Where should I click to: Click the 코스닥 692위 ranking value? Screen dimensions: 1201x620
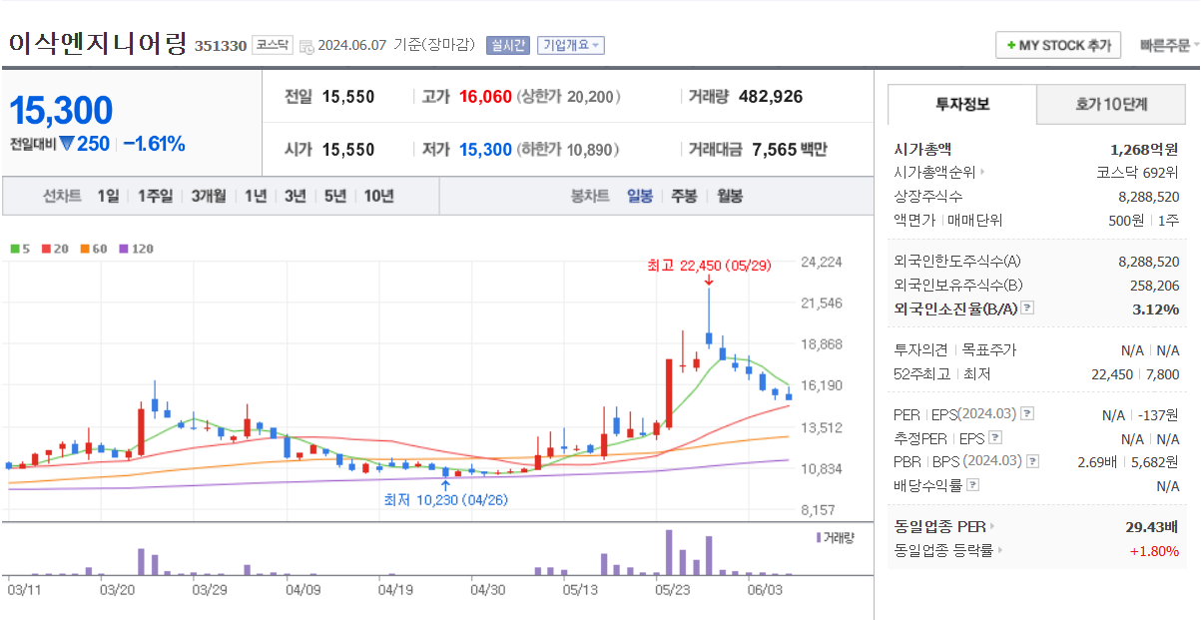(1138, 172)
